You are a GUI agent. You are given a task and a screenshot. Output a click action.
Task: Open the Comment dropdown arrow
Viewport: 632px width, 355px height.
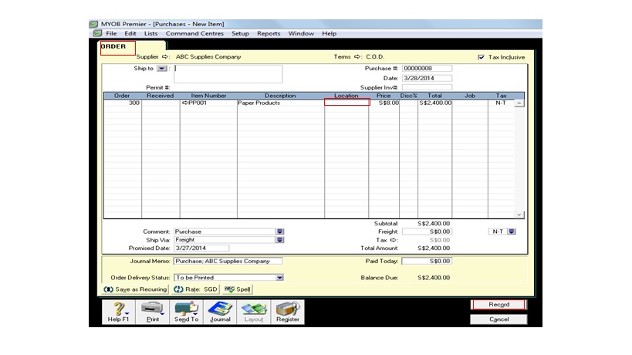279,232
